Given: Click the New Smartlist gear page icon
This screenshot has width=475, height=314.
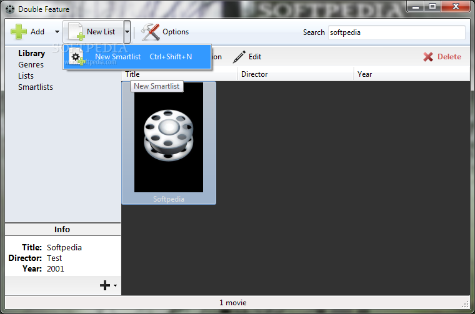Looking at the screenshot, I should pyautogui.click(x=77, y=57).
